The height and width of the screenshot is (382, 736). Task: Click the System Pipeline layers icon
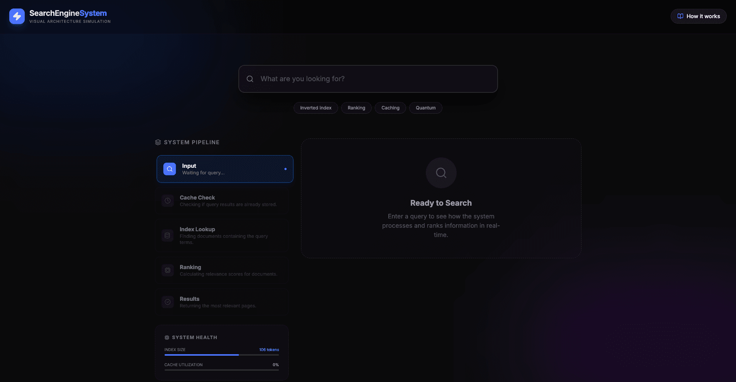click(158, 142)
